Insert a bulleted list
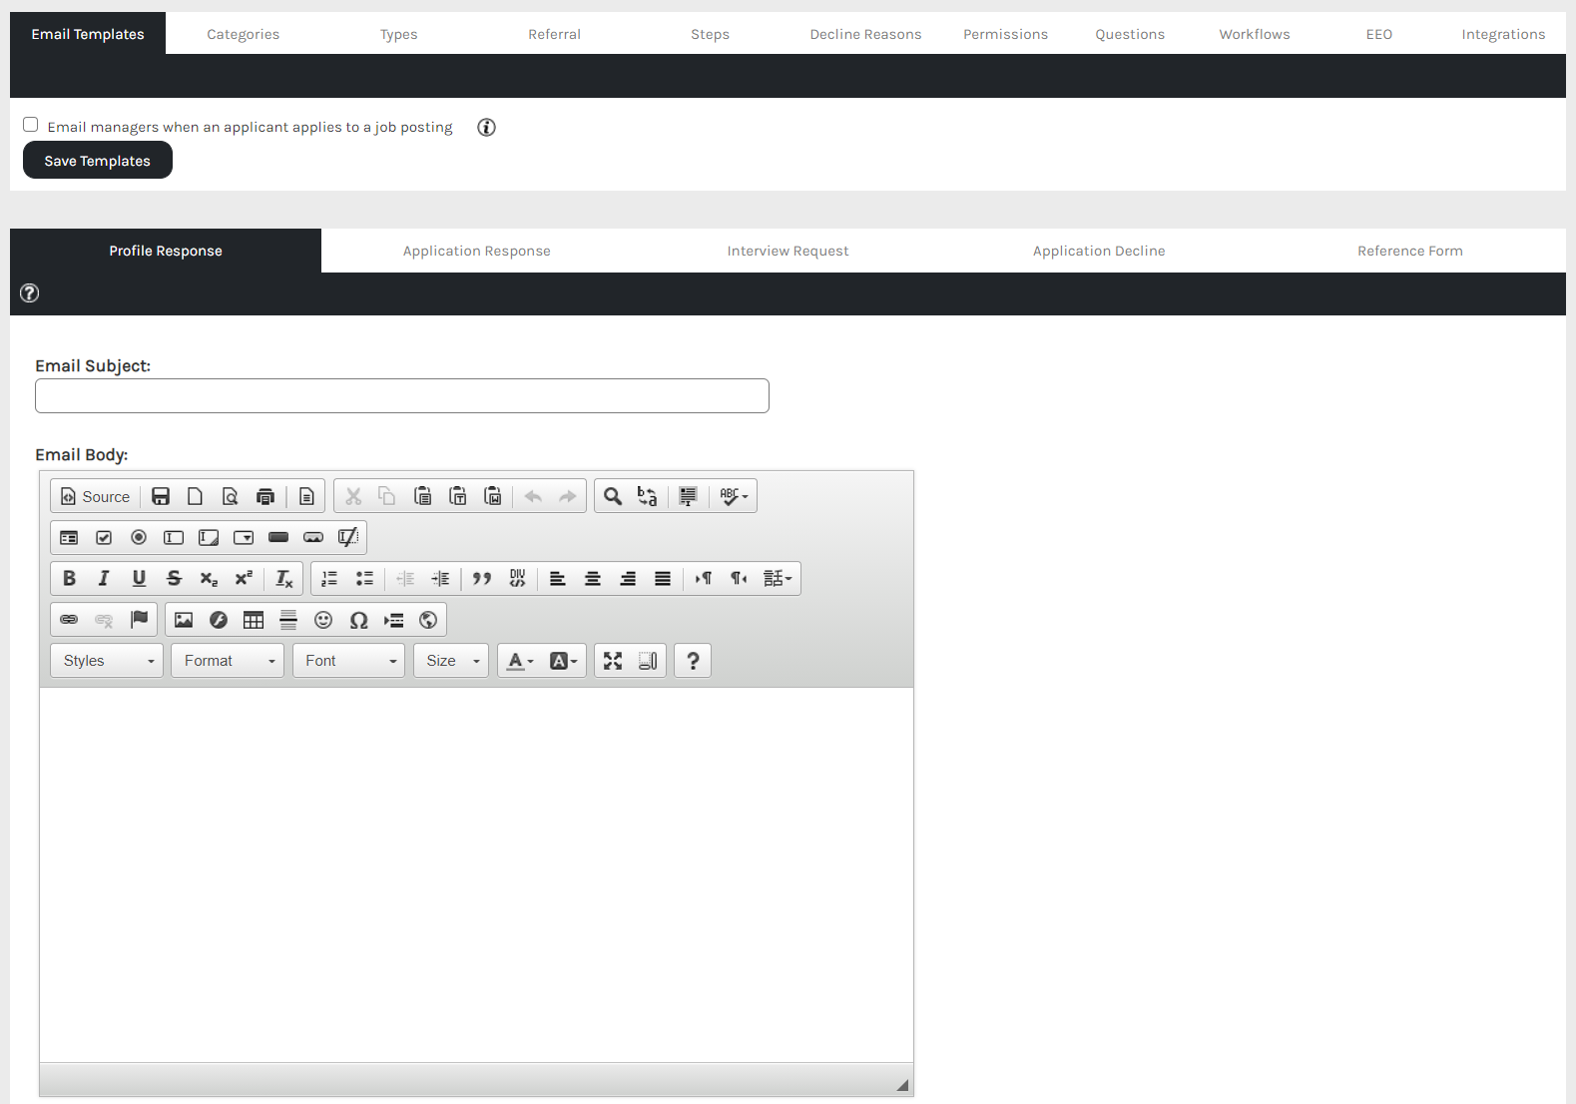This screenshot has height=1104, width=1576. [x=364, y=578]
